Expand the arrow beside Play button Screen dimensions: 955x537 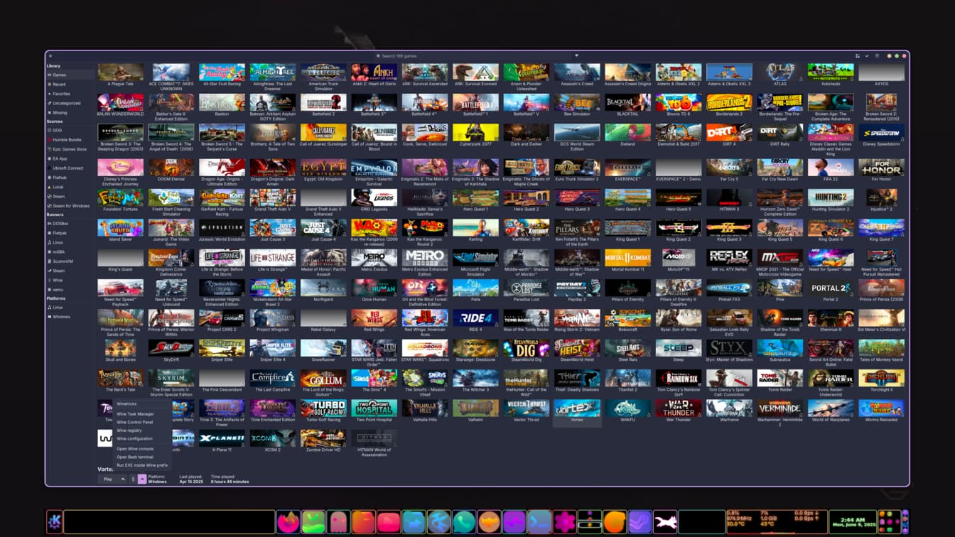pyautogui.click(x=122, y=479)
